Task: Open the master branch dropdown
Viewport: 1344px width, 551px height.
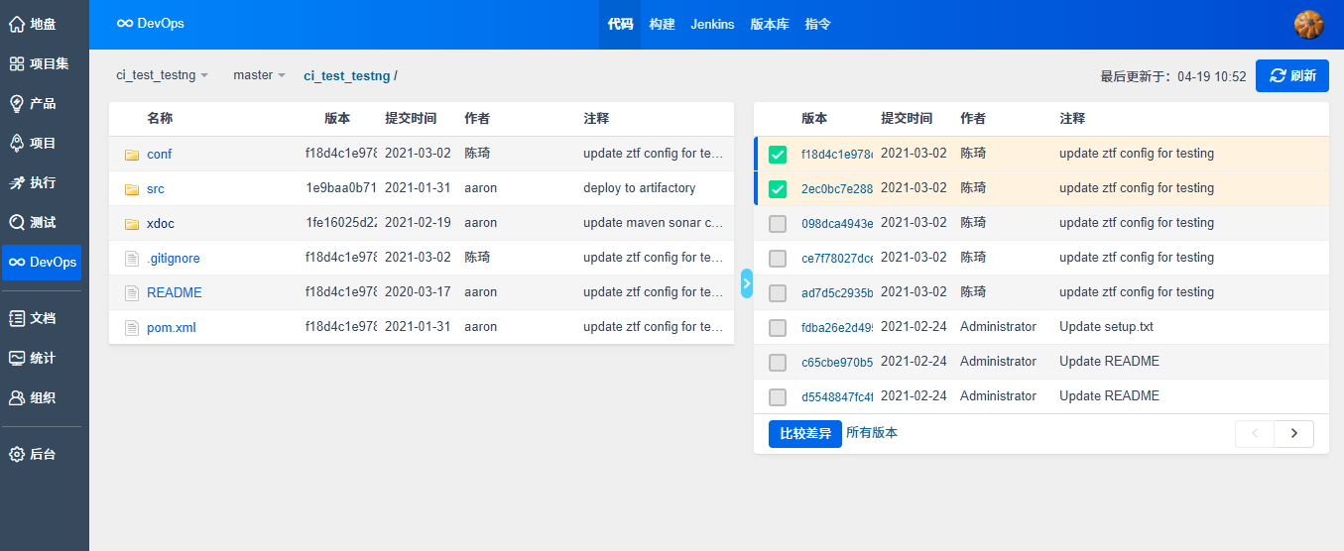Action: [x=259, y=75]
